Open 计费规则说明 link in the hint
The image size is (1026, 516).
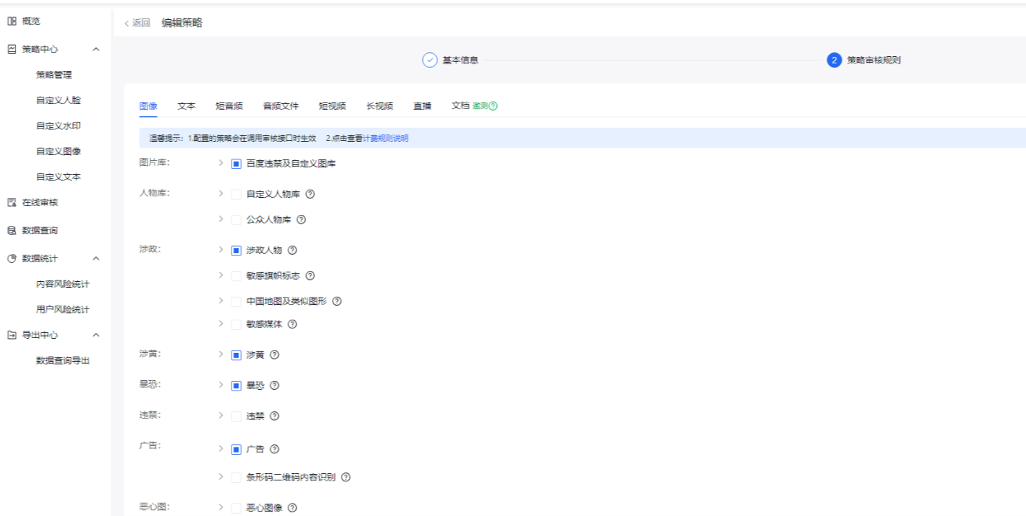385,138
